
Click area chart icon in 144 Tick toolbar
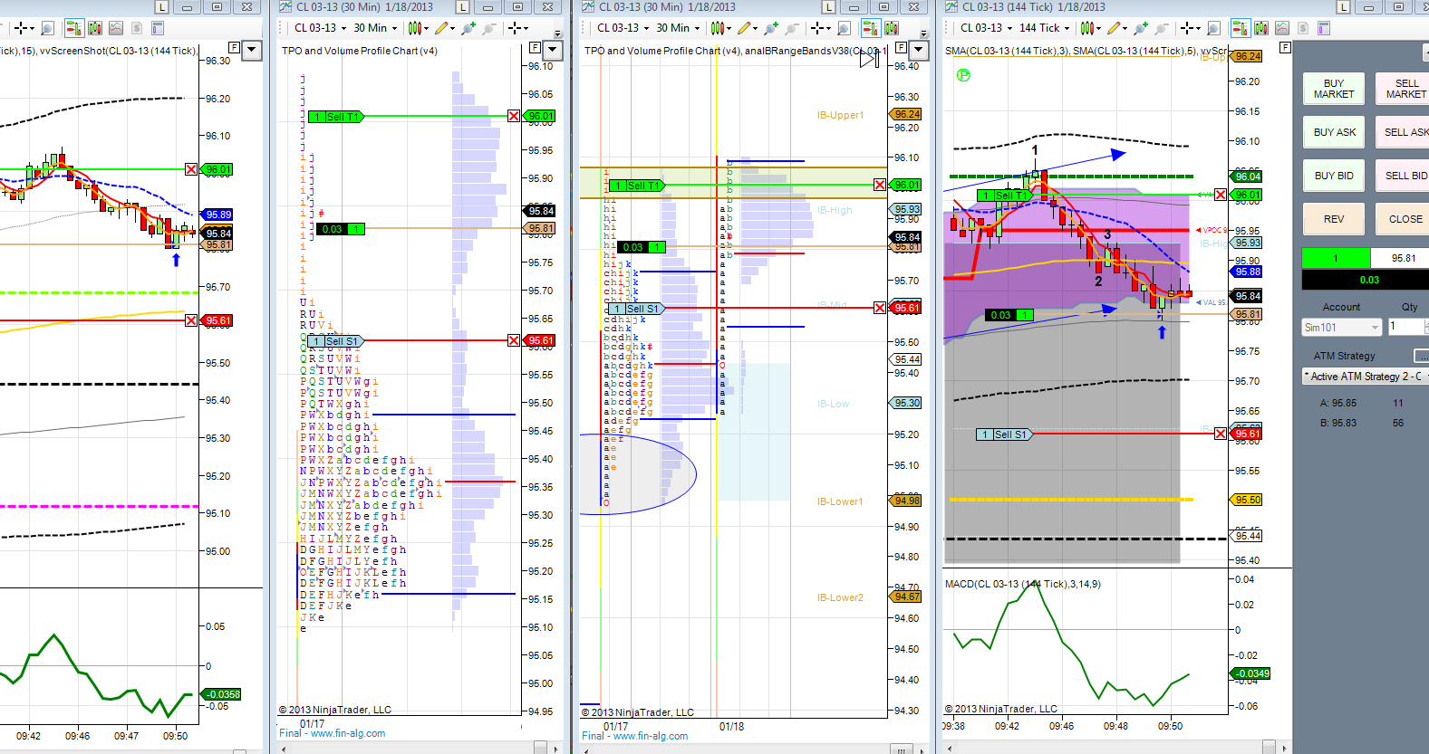(1281, 28)
